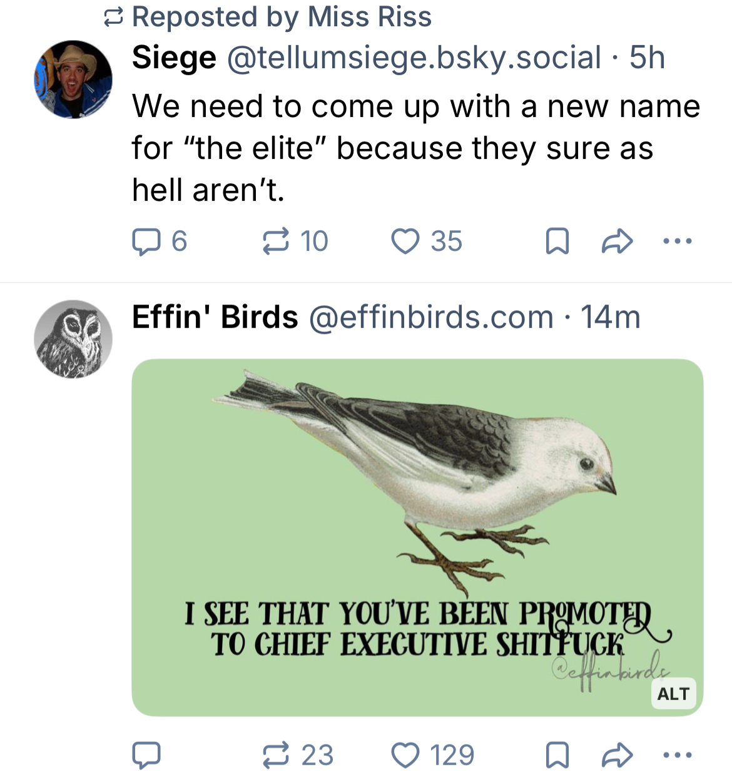Share Siege's post via arrow icon
Image resolution: width=732 pixels, height=777 pixels.
click(617, 241)
